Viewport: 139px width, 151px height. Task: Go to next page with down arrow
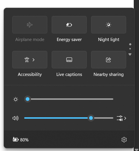point(130,54)
